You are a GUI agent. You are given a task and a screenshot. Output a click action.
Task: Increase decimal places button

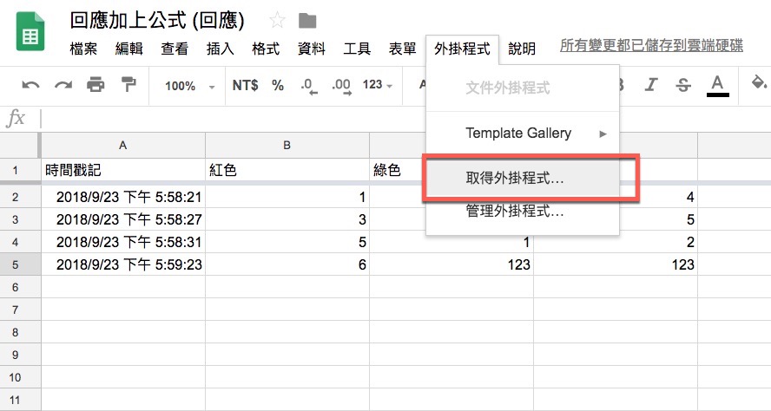(x=340, y=85)
